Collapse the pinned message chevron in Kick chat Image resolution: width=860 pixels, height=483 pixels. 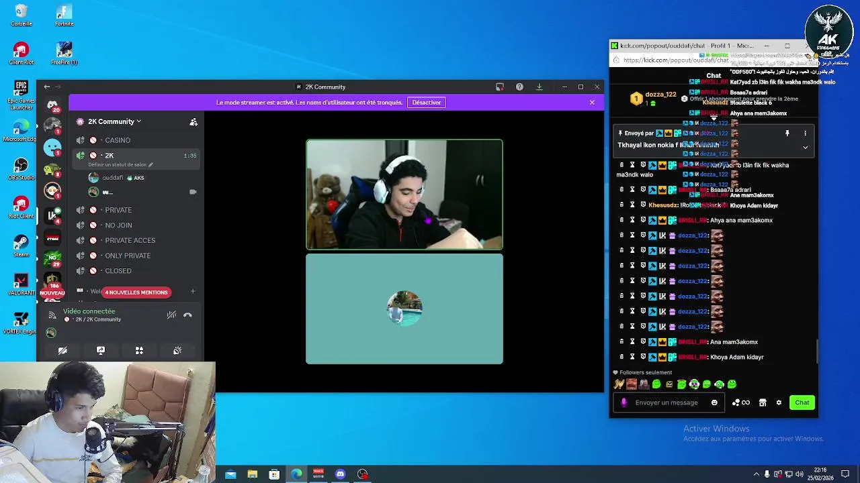pyautogui.click(x=805, y=147)
